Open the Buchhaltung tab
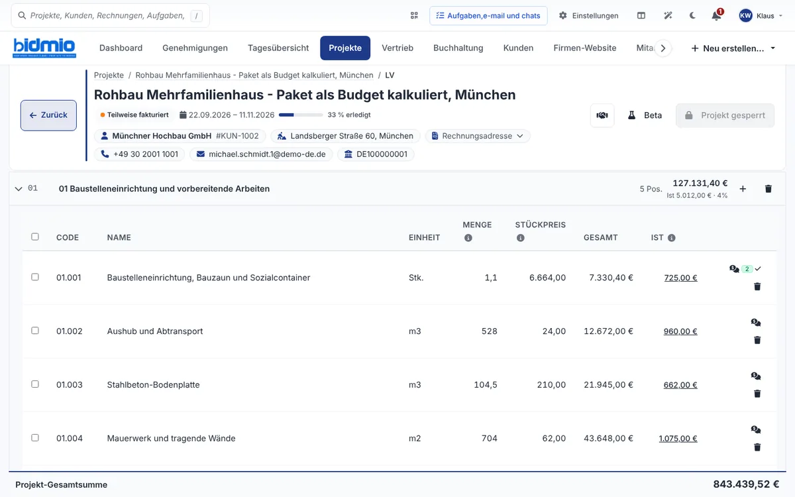Screen dimensions: 795x497 point(458,48)
